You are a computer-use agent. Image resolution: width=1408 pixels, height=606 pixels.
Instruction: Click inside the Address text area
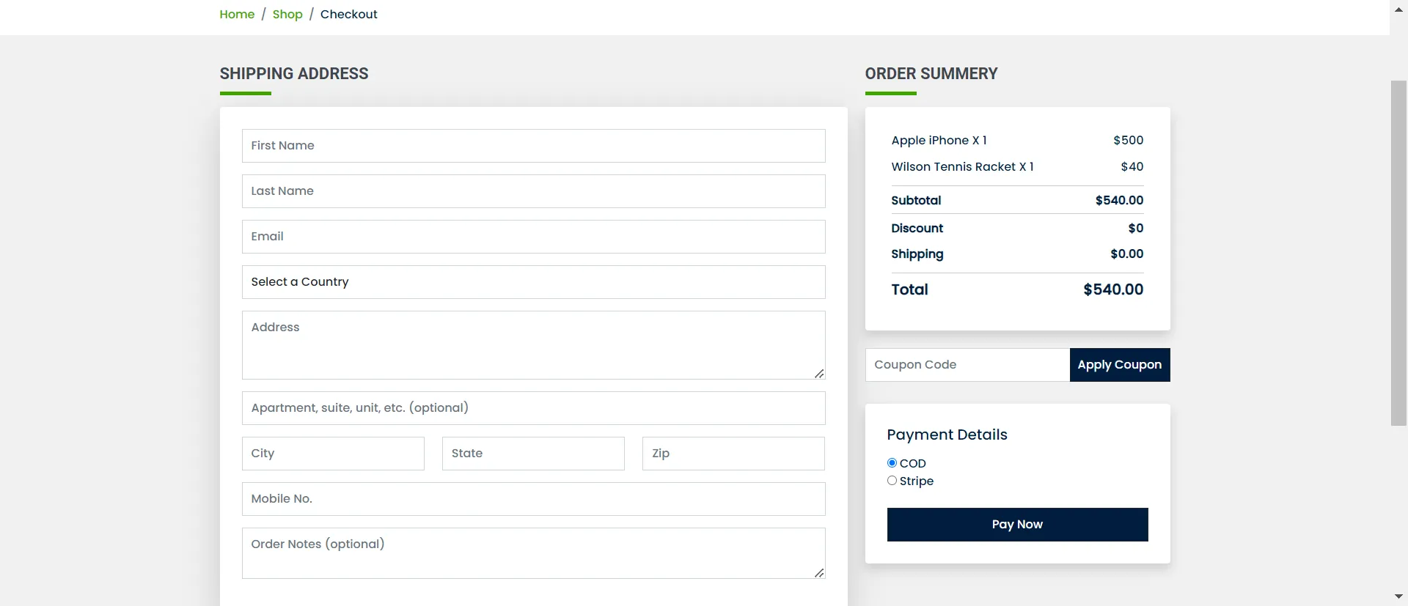pos(533,344)
